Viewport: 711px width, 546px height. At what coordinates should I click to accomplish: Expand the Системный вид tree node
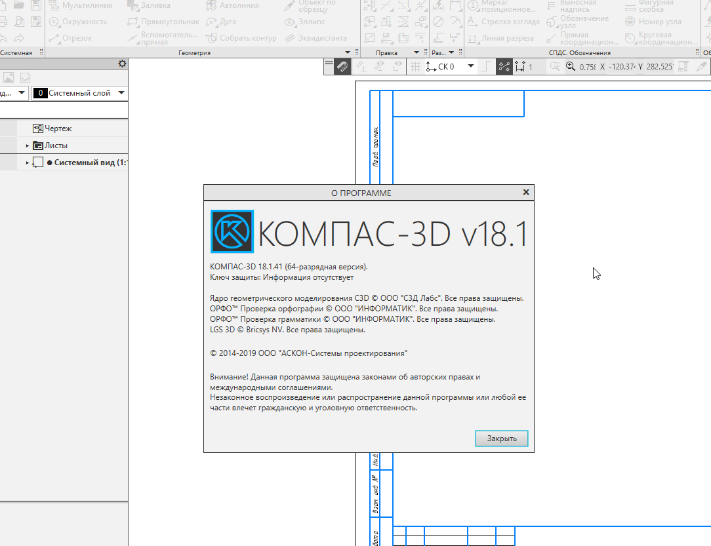(27, 162)
